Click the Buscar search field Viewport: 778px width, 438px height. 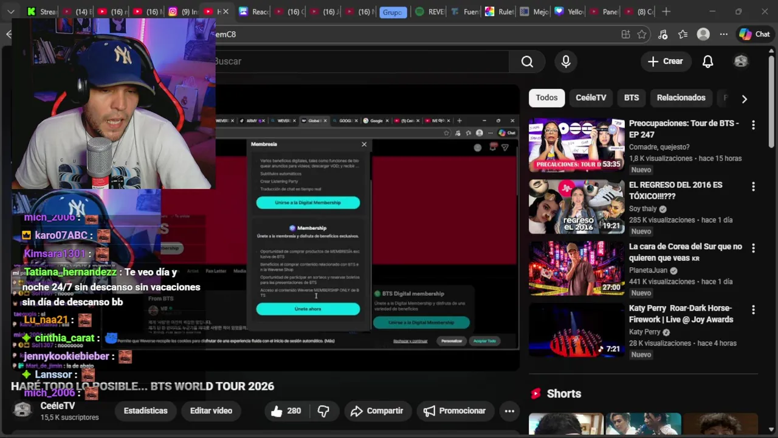coord(362,61)
